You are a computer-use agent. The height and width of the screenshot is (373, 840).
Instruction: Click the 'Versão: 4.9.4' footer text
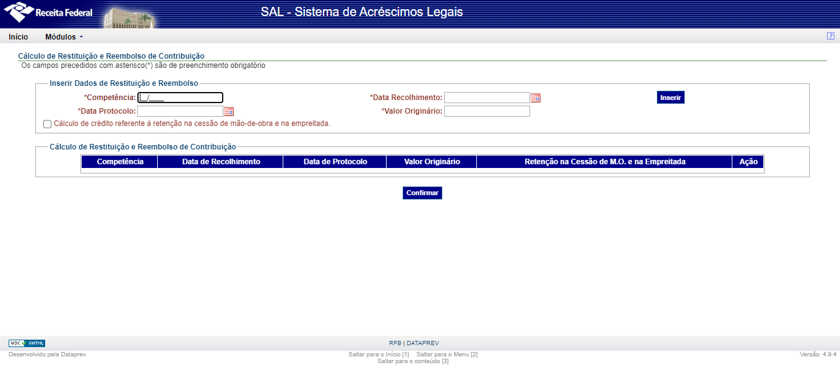[x=818, y=354]
